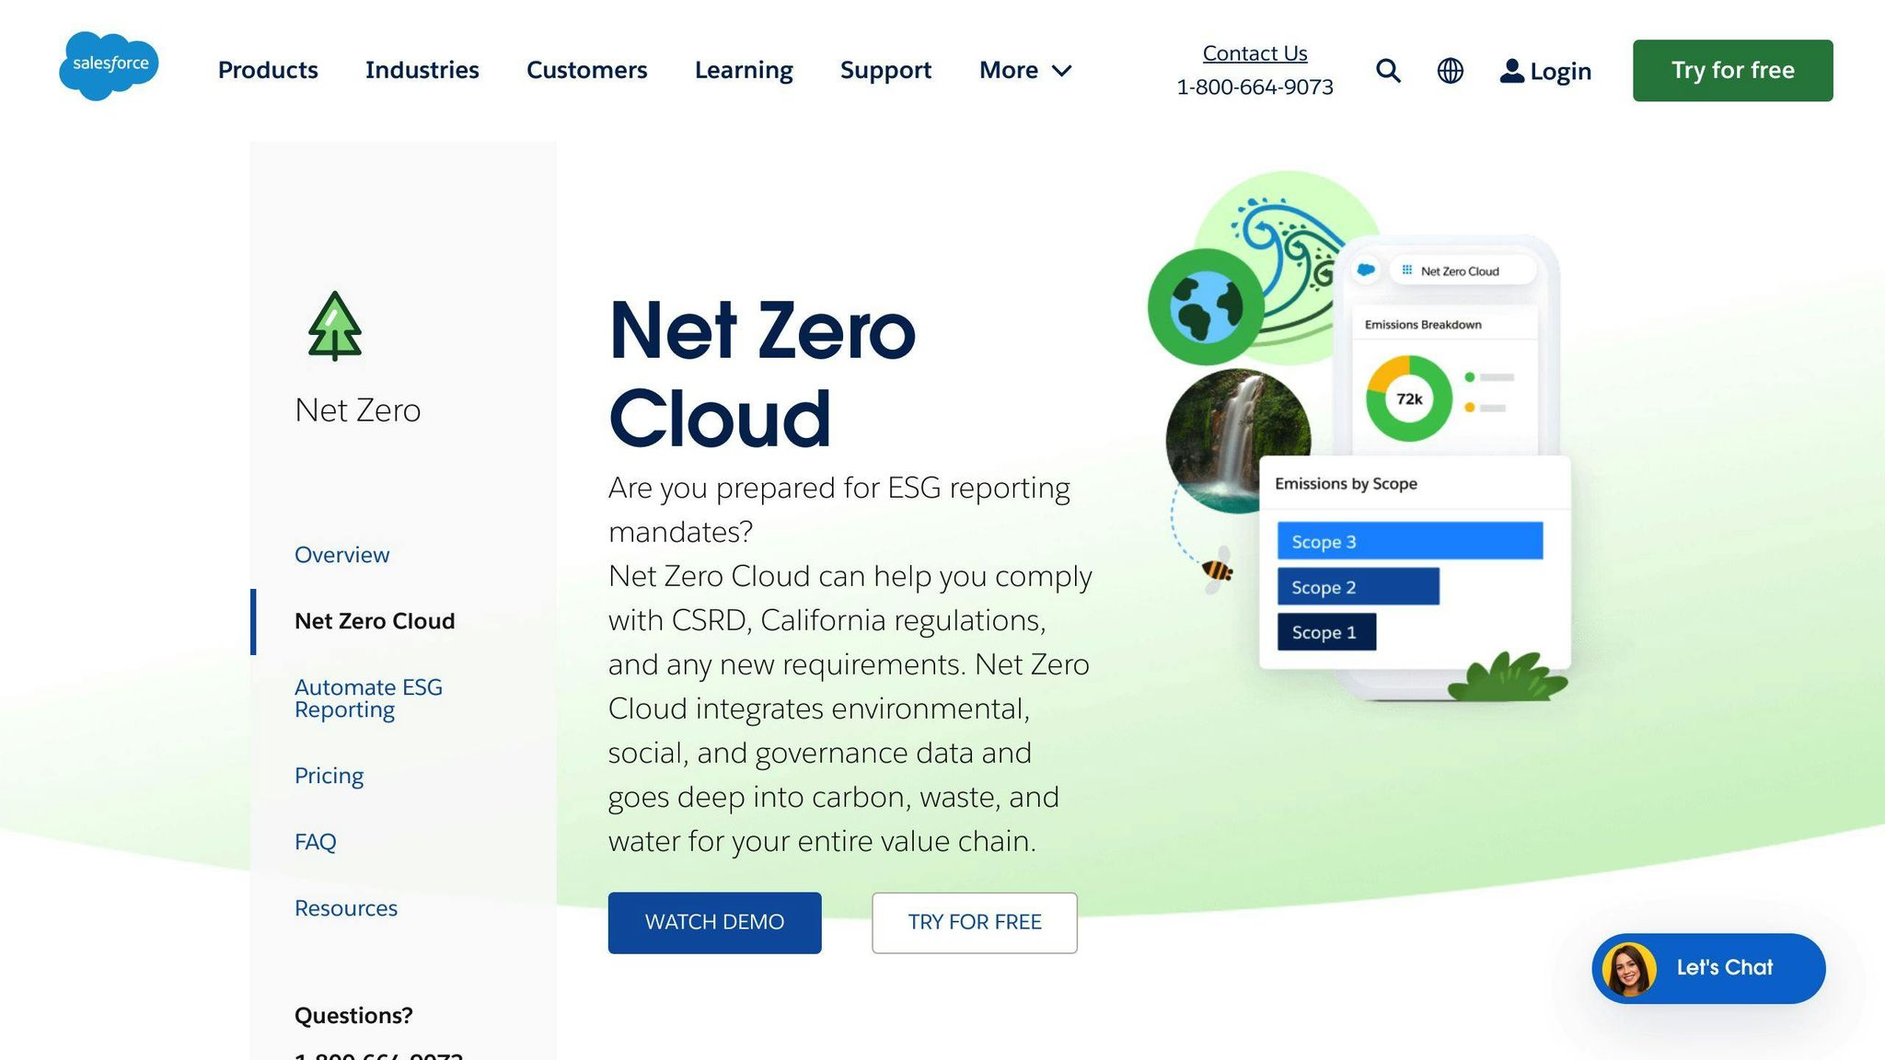Click the 72k emissions donut chart
1885x1060 pixels.
pos(1408,398)
